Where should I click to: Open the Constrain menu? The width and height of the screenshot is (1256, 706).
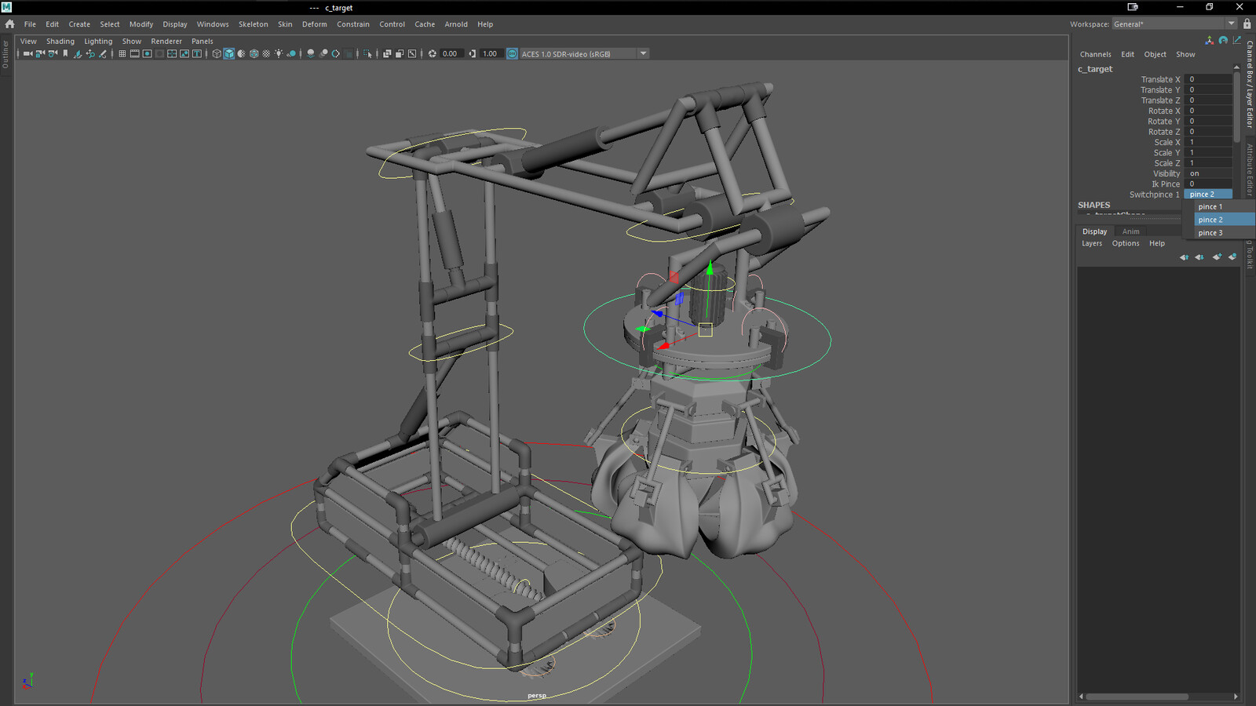click(353, 24)
